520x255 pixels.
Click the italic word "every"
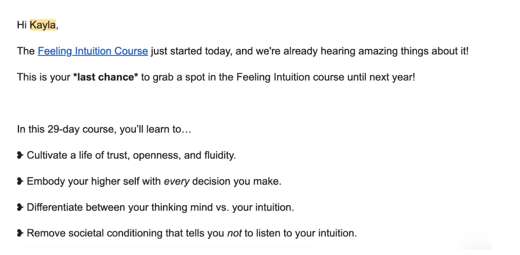176,181
